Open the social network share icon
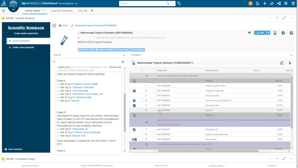 pos(279,3)
